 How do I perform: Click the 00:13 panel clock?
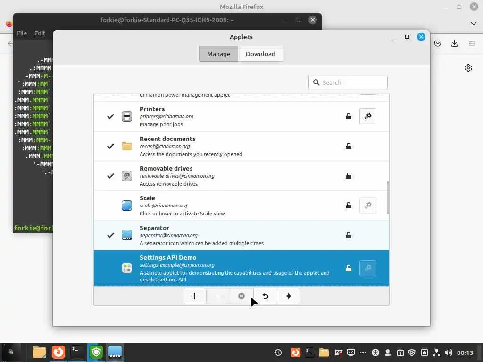click(465, 353)
